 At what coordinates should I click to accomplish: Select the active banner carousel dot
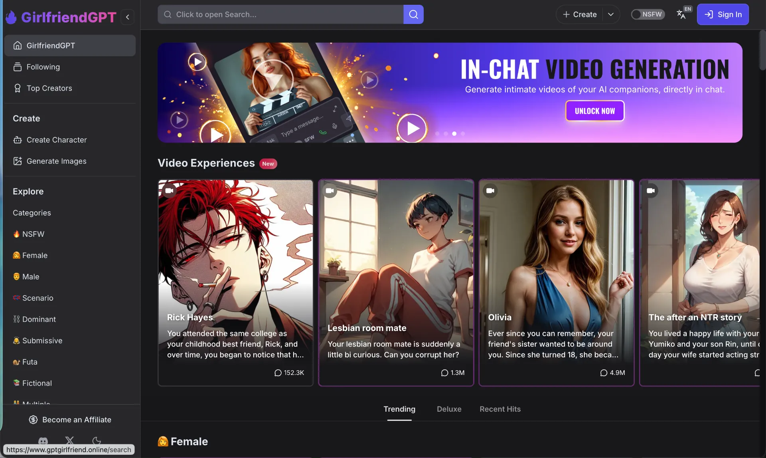454,134
